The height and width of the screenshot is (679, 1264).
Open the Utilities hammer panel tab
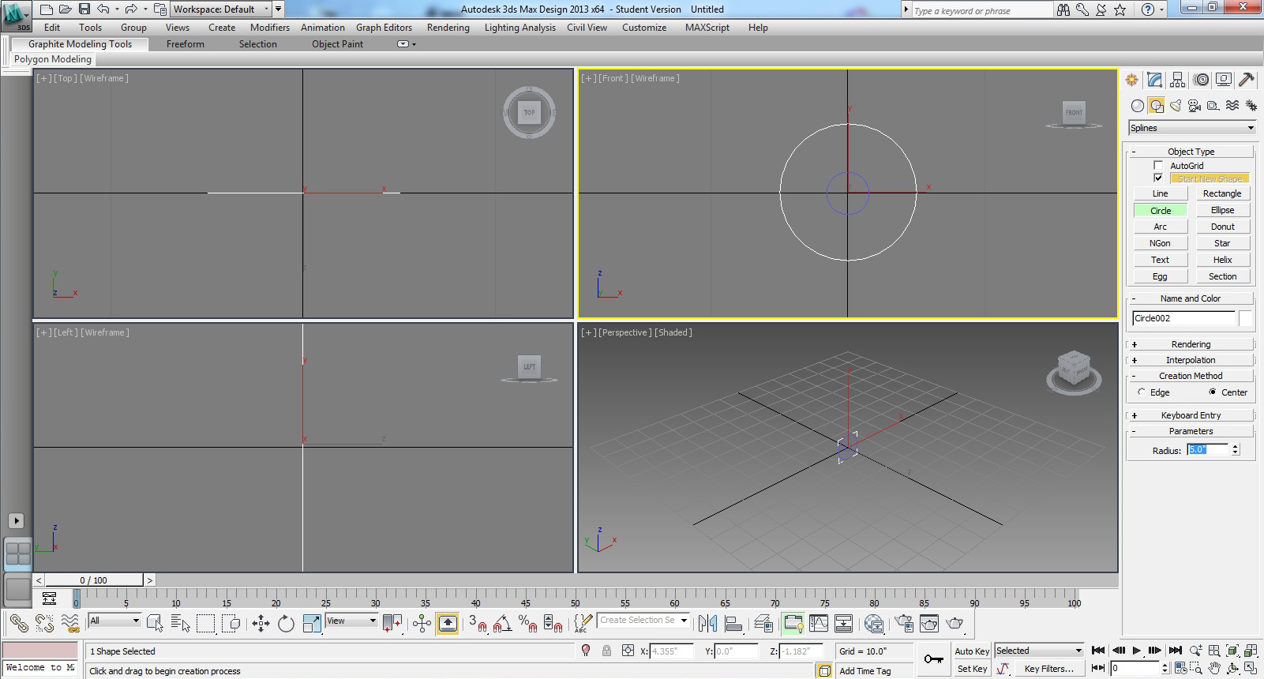1247,80
